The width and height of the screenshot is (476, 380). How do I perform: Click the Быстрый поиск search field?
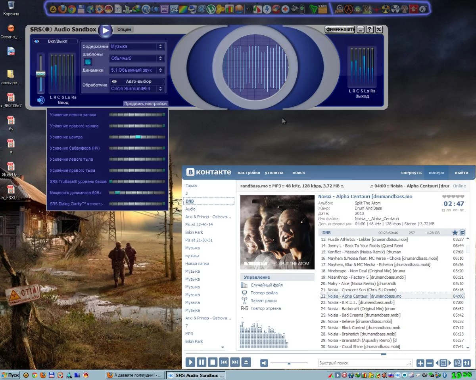(x=365, y=363)
